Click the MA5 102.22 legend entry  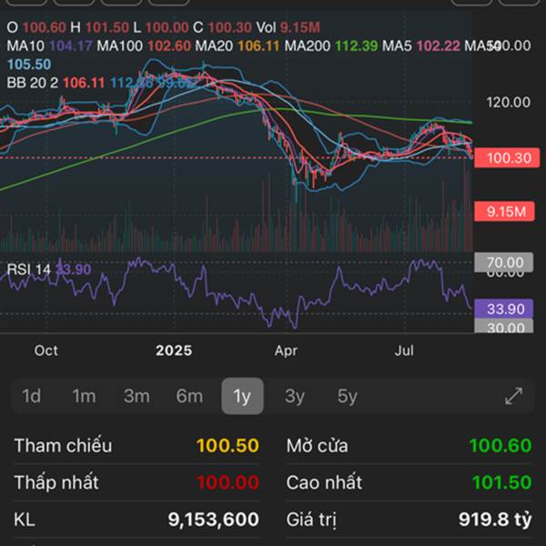pos(421,46)
